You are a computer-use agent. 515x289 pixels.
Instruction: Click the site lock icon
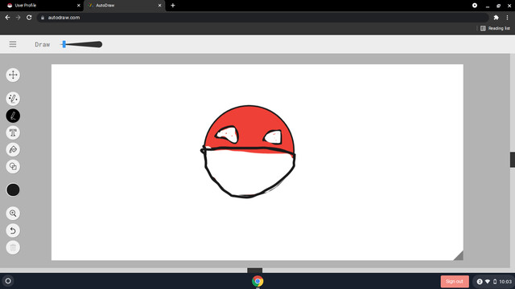click(x=43, y=18)
